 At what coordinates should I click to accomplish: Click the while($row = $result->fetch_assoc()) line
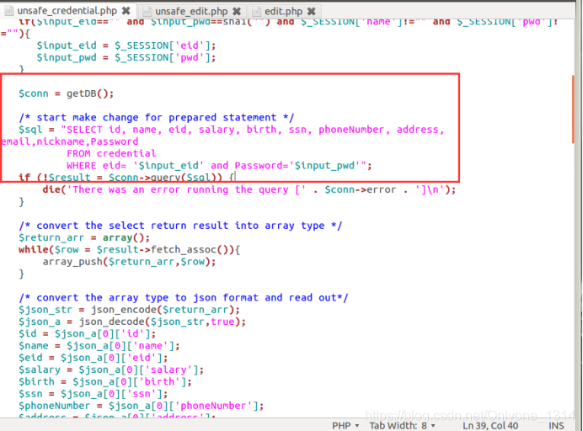(130, 249)
